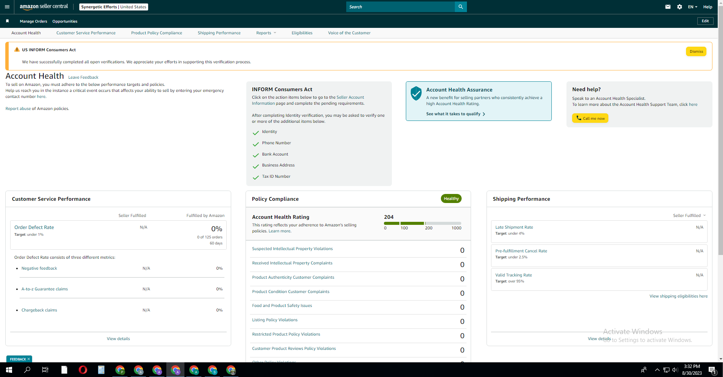
Task: Open the Late Shipment Rate link
Action: [x=514, y=227]
